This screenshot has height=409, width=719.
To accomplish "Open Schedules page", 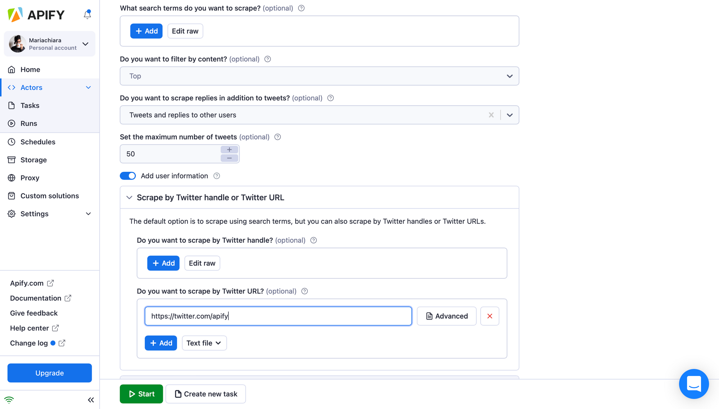I will (x=38, y=142).
